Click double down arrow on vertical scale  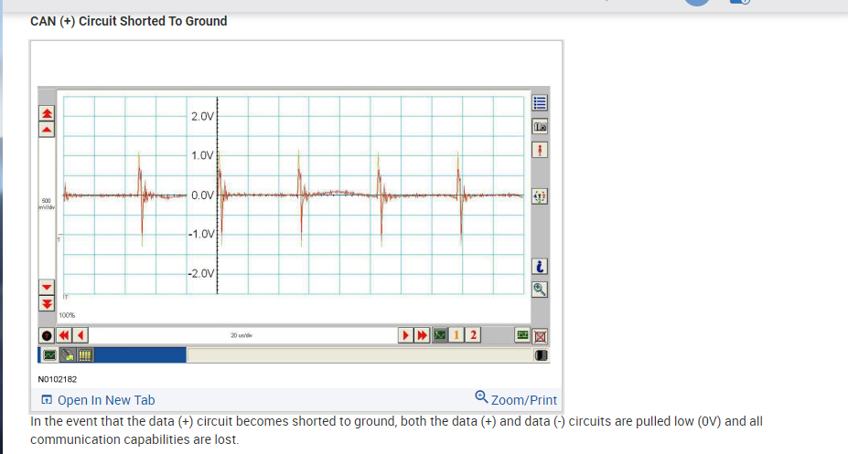click(x=47, y=304)
